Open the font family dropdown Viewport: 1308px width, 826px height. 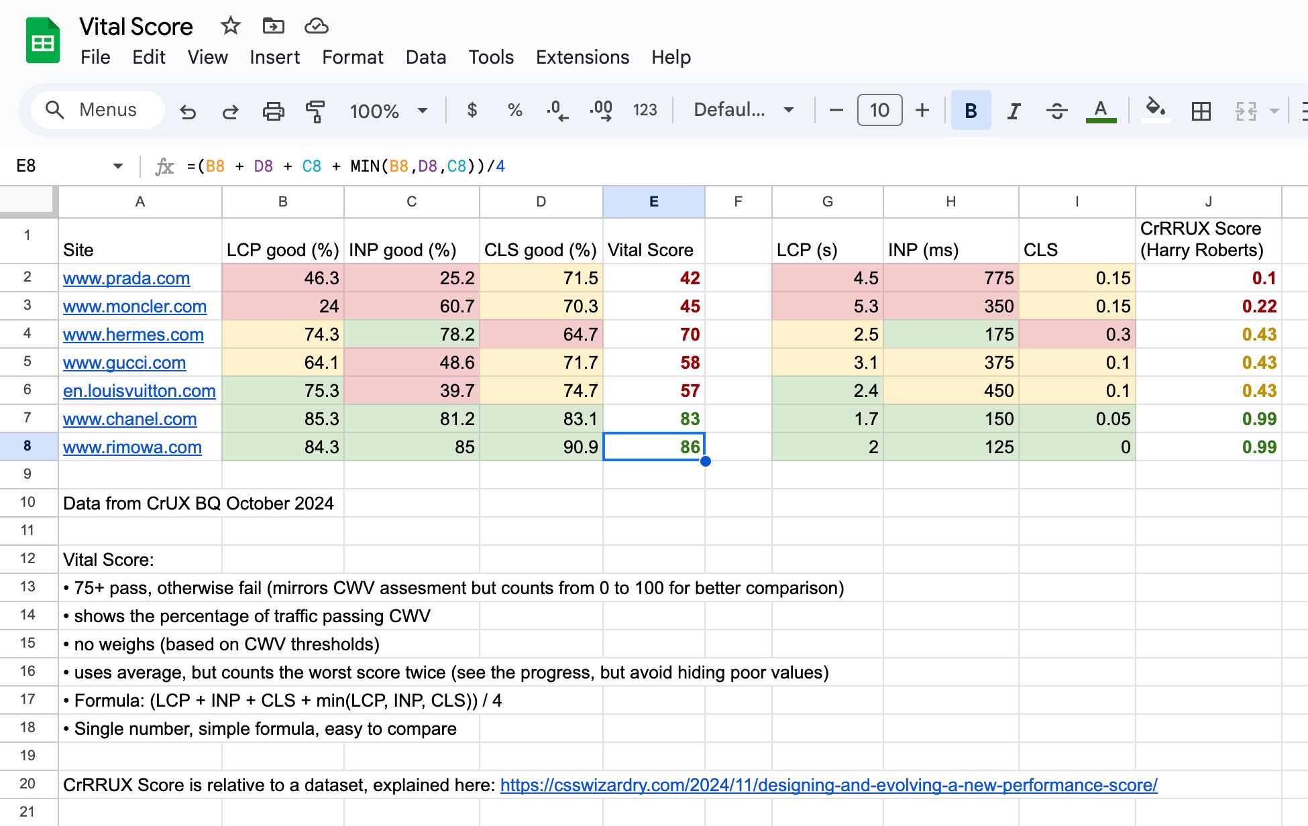(743, 110)
